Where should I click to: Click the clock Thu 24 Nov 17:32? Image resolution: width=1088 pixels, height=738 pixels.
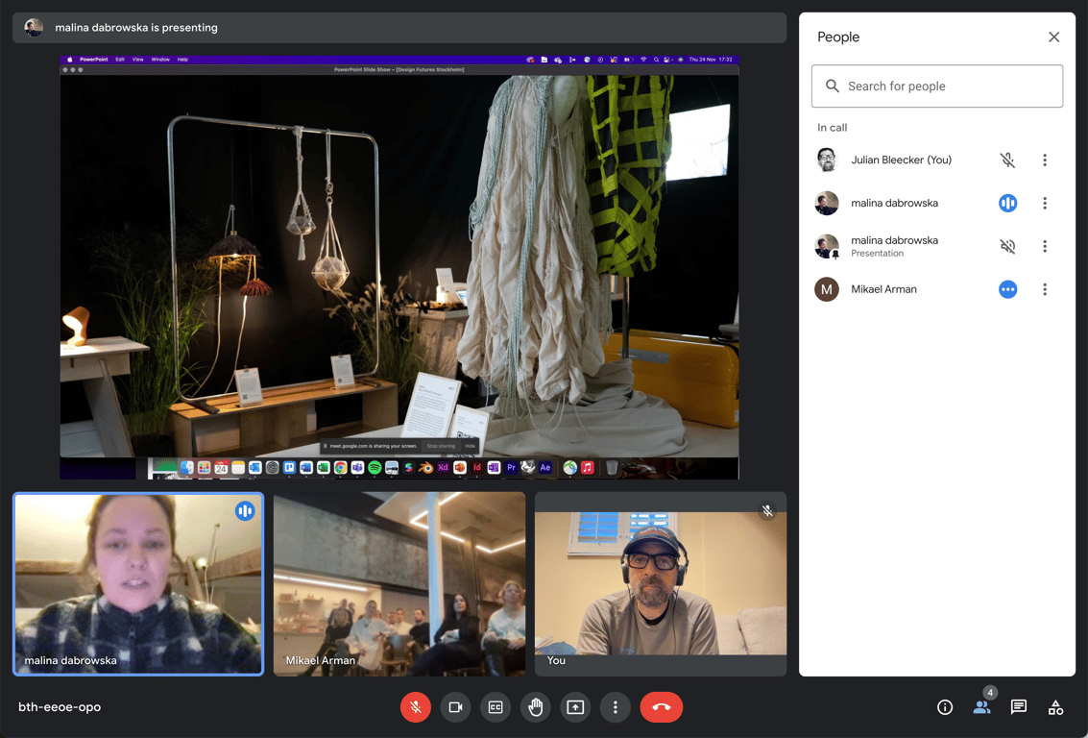pos(711,60)
